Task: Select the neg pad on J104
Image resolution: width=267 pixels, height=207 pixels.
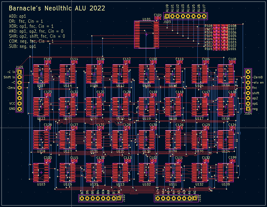Action: [248, 109]
